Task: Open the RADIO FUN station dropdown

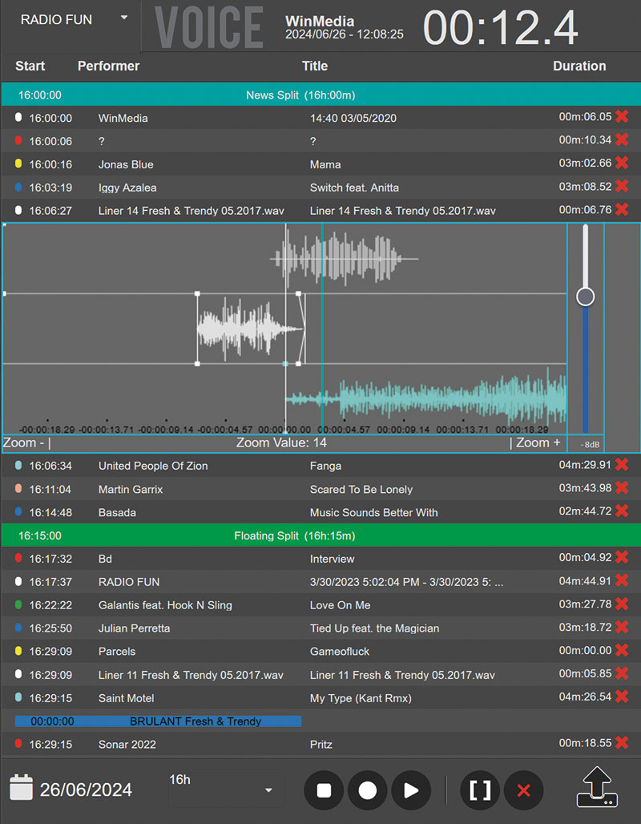Action: pos(123,18)
